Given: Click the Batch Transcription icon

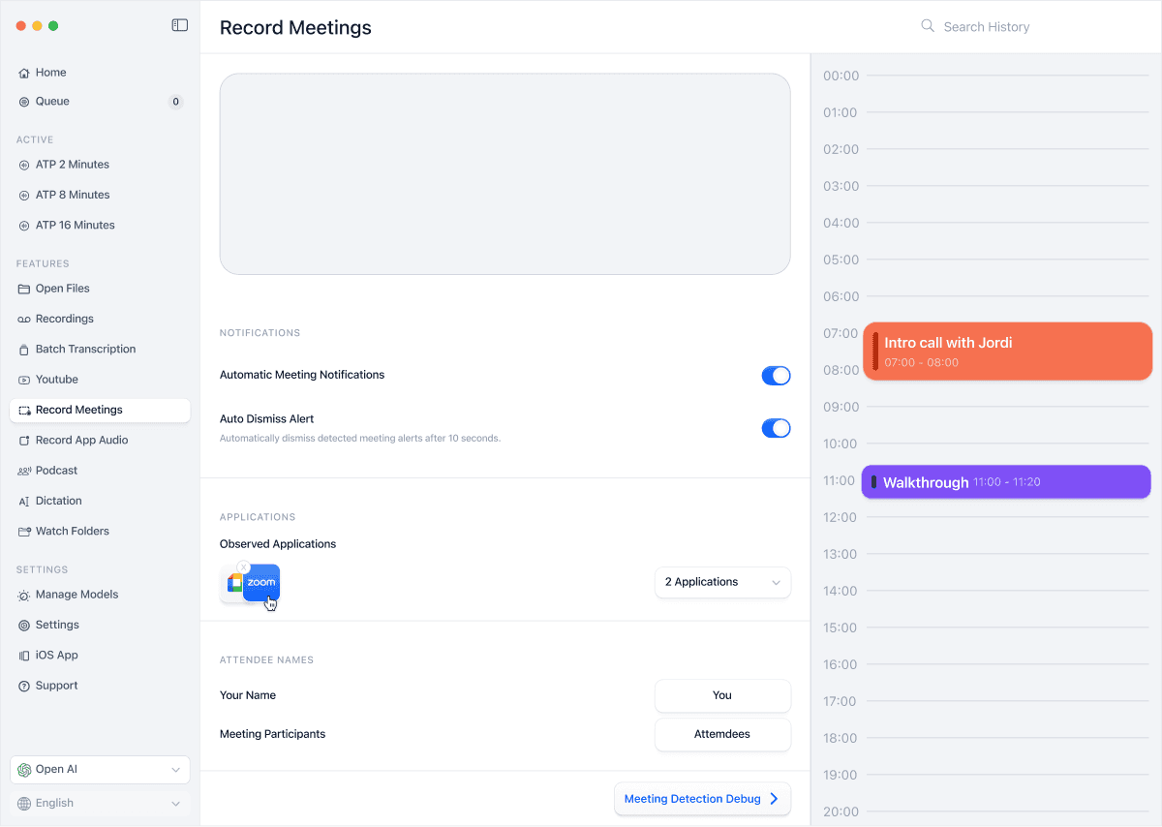Looking at the screenshot, I should (24, 350).
